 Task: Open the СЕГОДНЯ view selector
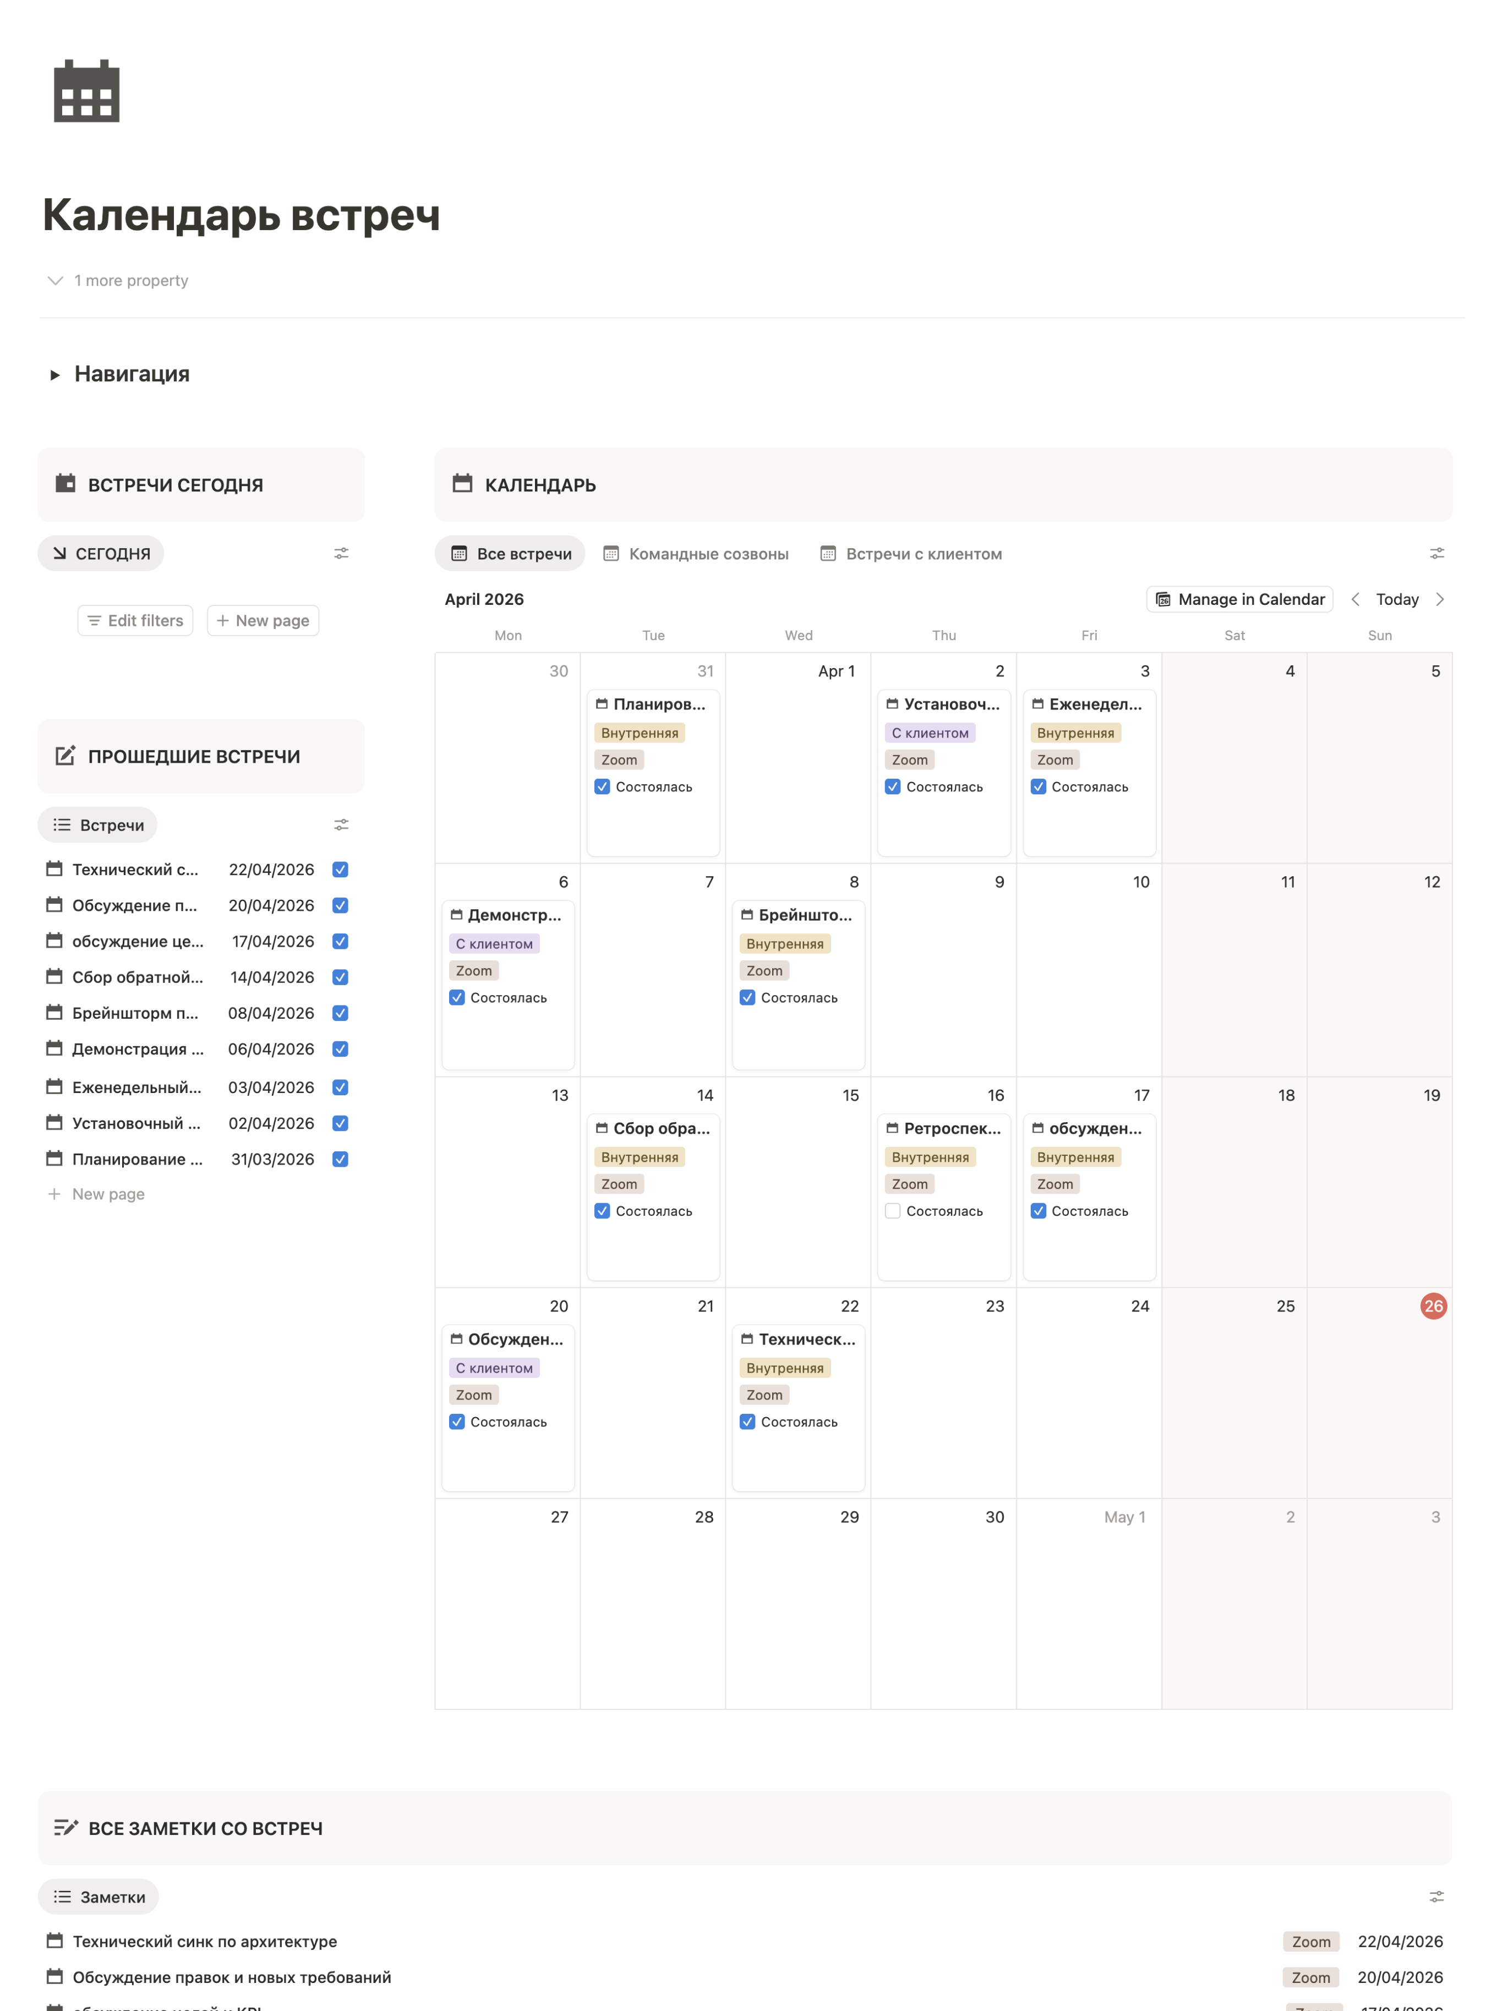(100, 553)
